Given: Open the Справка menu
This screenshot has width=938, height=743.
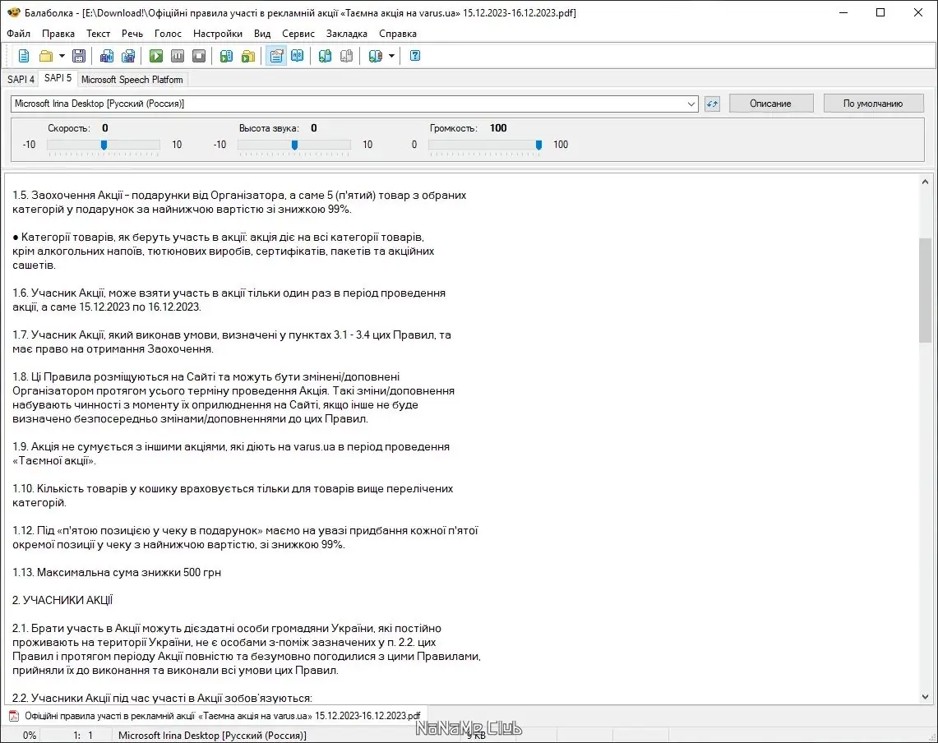Looking at the screenshot, I should [x=398, y=34].
